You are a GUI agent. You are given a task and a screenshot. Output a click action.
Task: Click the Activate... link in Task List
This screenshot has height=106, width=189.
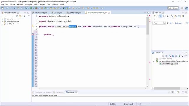178,23
